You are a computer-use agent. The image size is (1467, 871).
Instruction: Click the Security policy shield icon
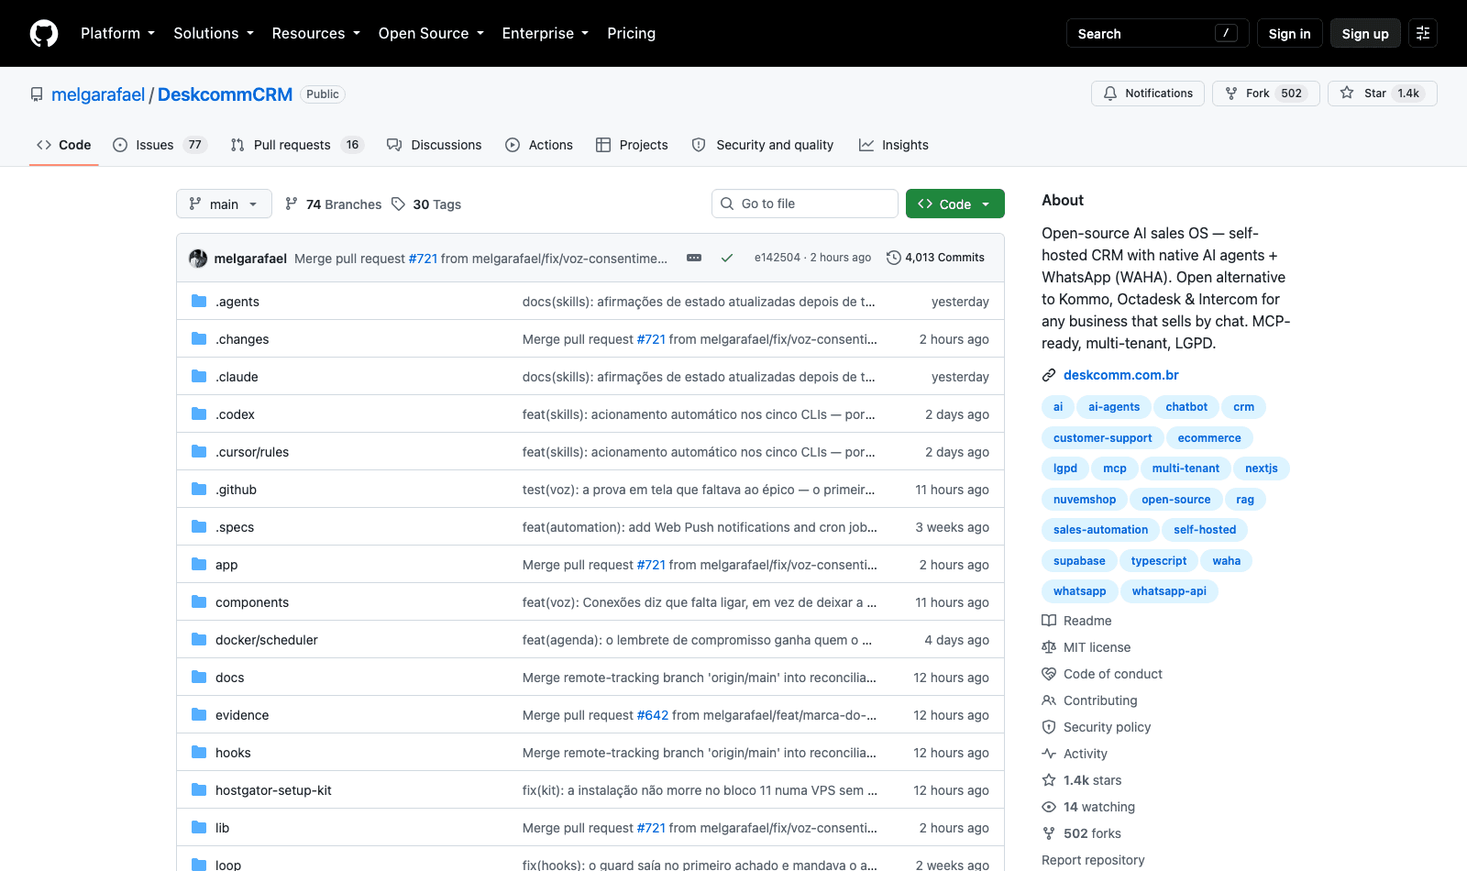[x=1049, y=727]
